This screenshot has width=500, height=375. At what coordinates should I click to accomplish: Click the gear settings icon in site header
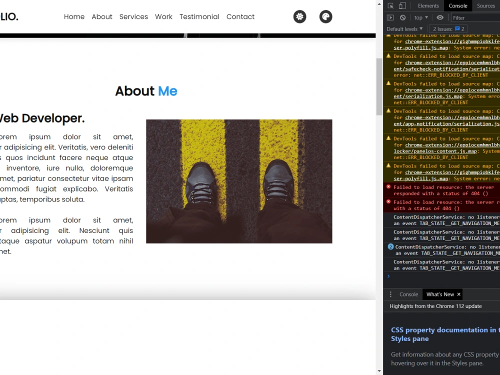pyautogui.click(x=299, y=16)
